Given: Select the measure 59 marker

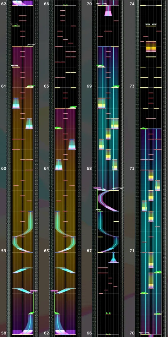Looking at the screenshot, I should [4, 251].
